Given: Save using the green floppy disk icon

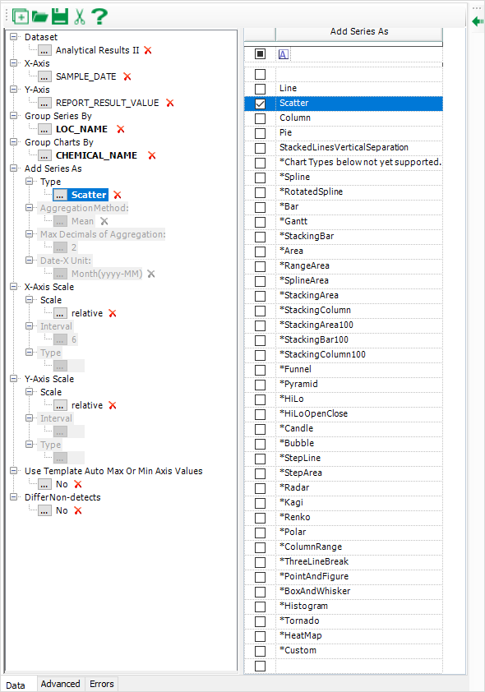Looking at the screenshot, I should (60, 16).
